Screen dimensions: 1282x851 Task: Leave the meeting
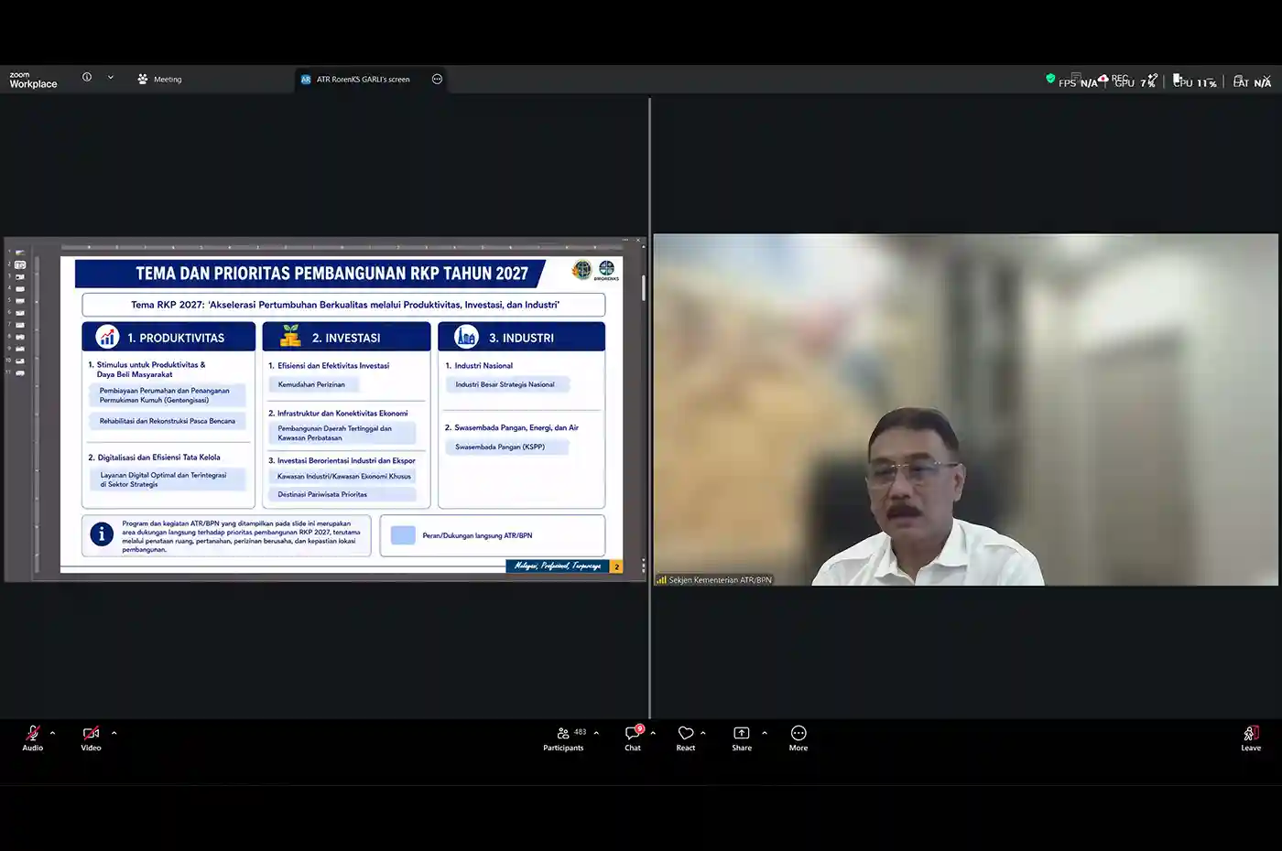click(x=1251, y=738)
